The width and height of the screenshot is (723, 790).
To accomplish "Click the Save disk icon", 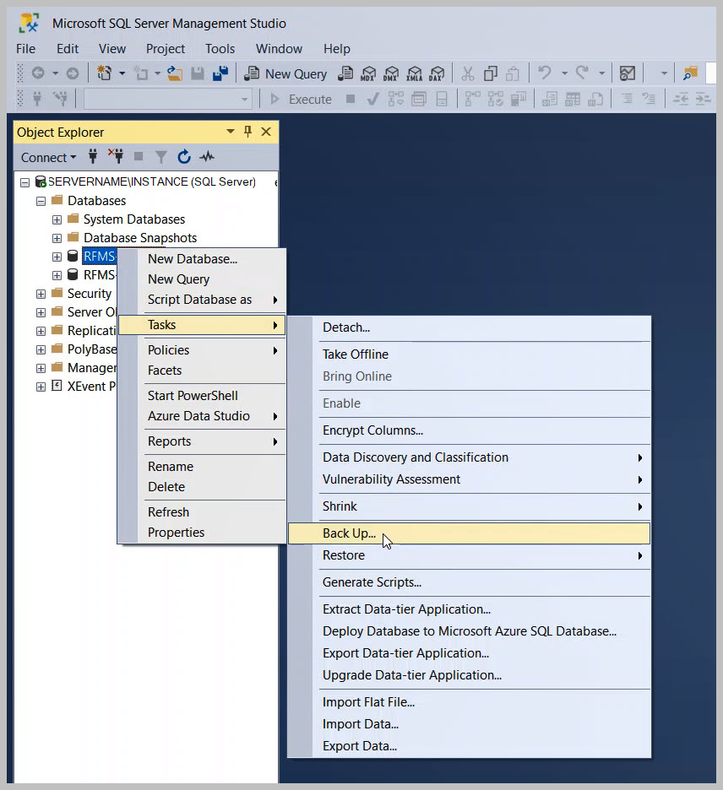I will coord(198,73).
